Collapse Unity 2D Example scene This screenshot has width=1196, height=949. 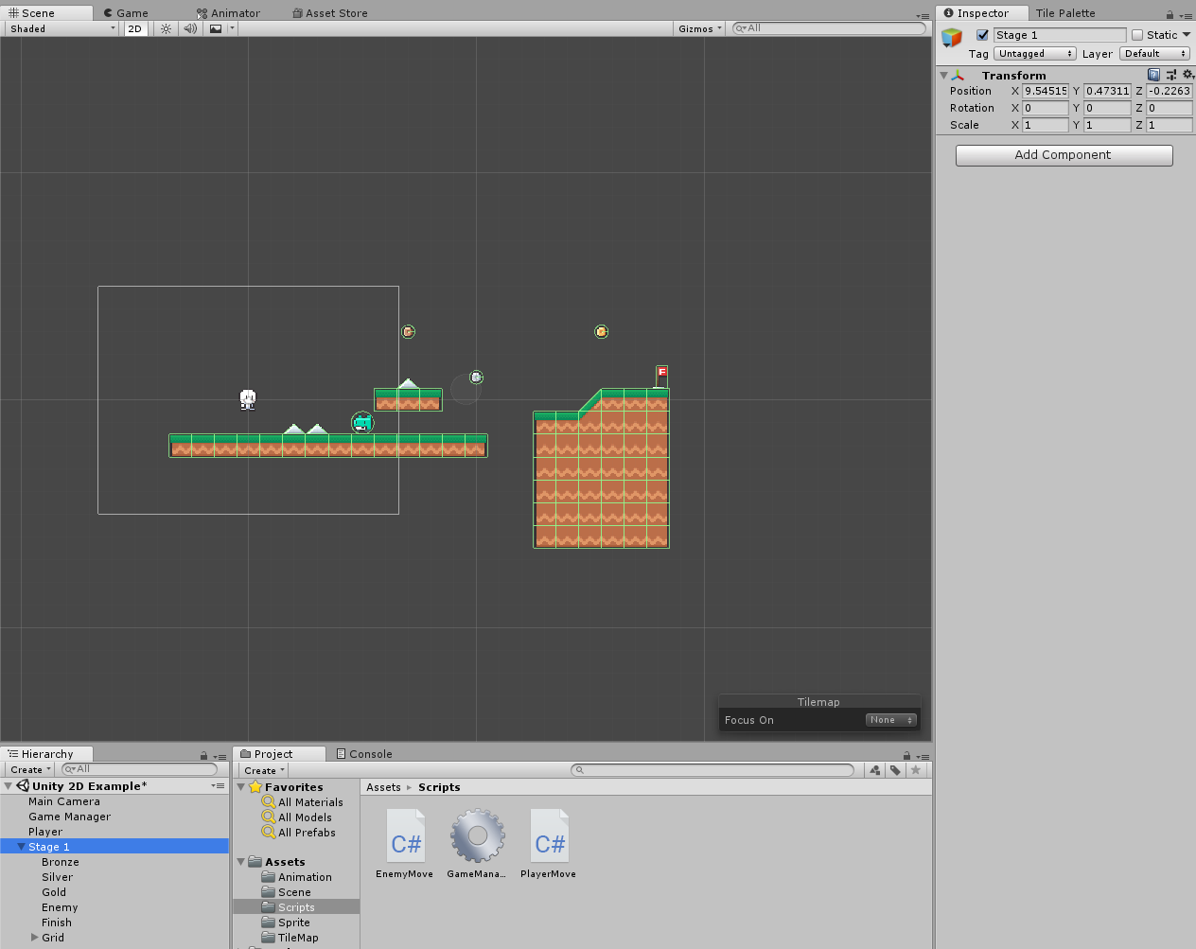(x=8, y=786)
